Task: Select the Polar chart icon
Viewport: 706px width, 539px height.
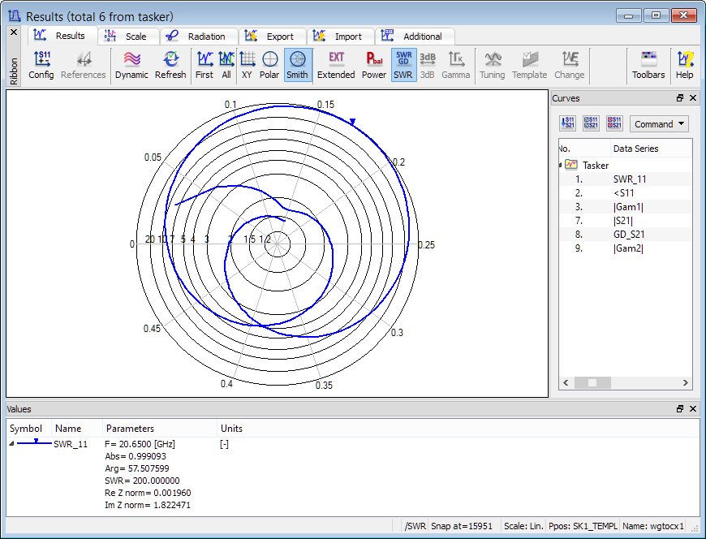Action: pyautogui.click(x=269, y=64)
